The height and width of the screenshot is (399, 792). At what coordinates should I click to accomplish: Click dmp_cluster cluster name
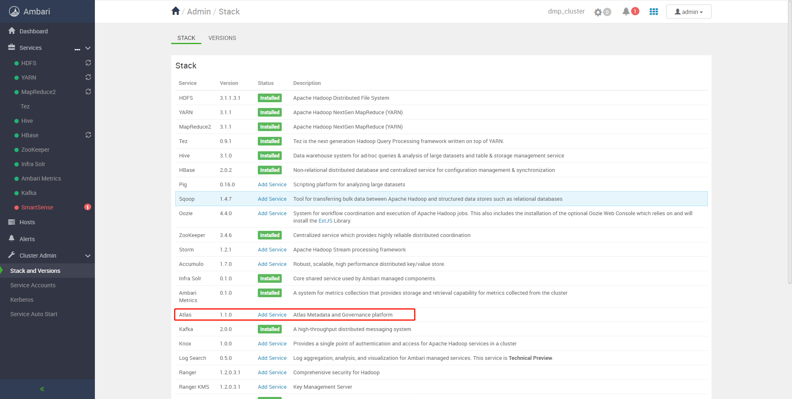tap(566, 12)
